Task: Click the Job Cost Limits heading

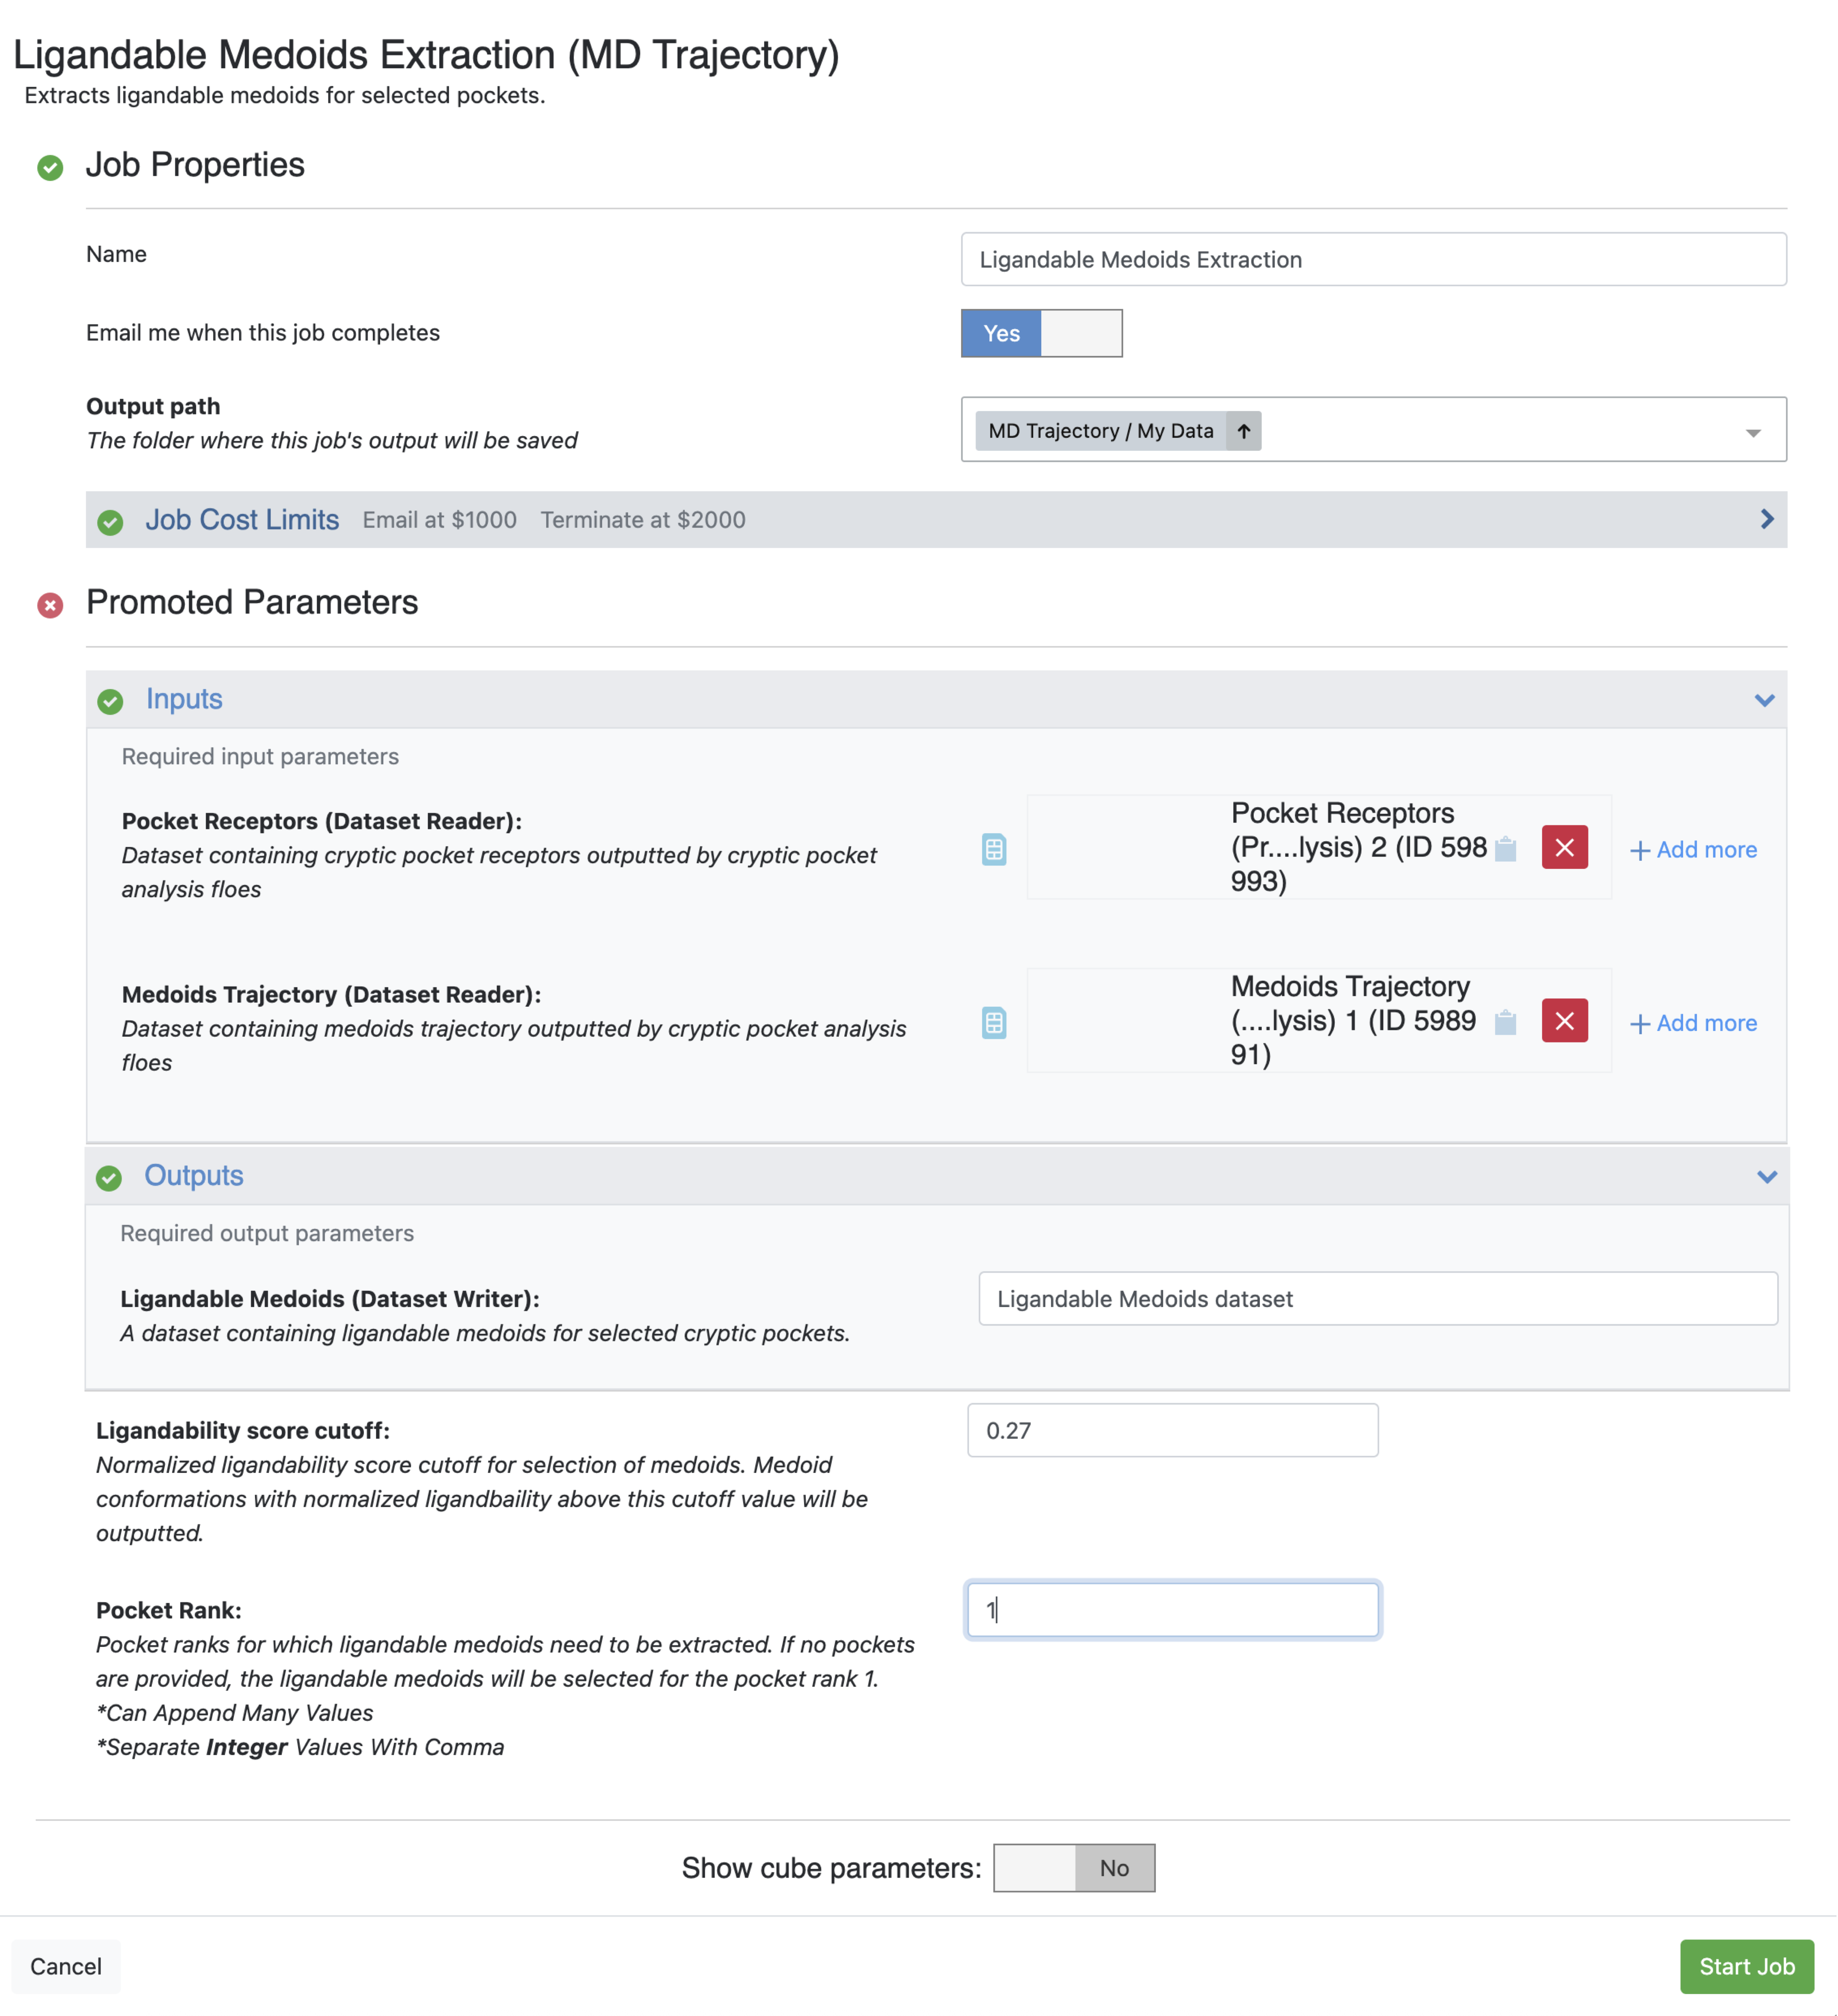Action: pos(242,520)
